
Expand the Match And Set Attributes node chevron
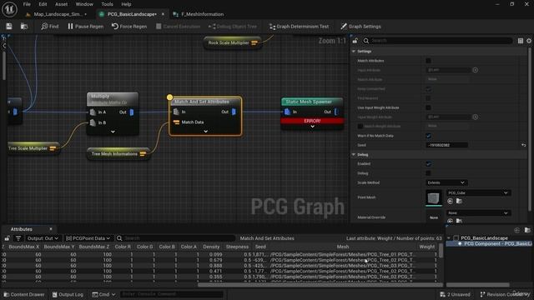205,132
